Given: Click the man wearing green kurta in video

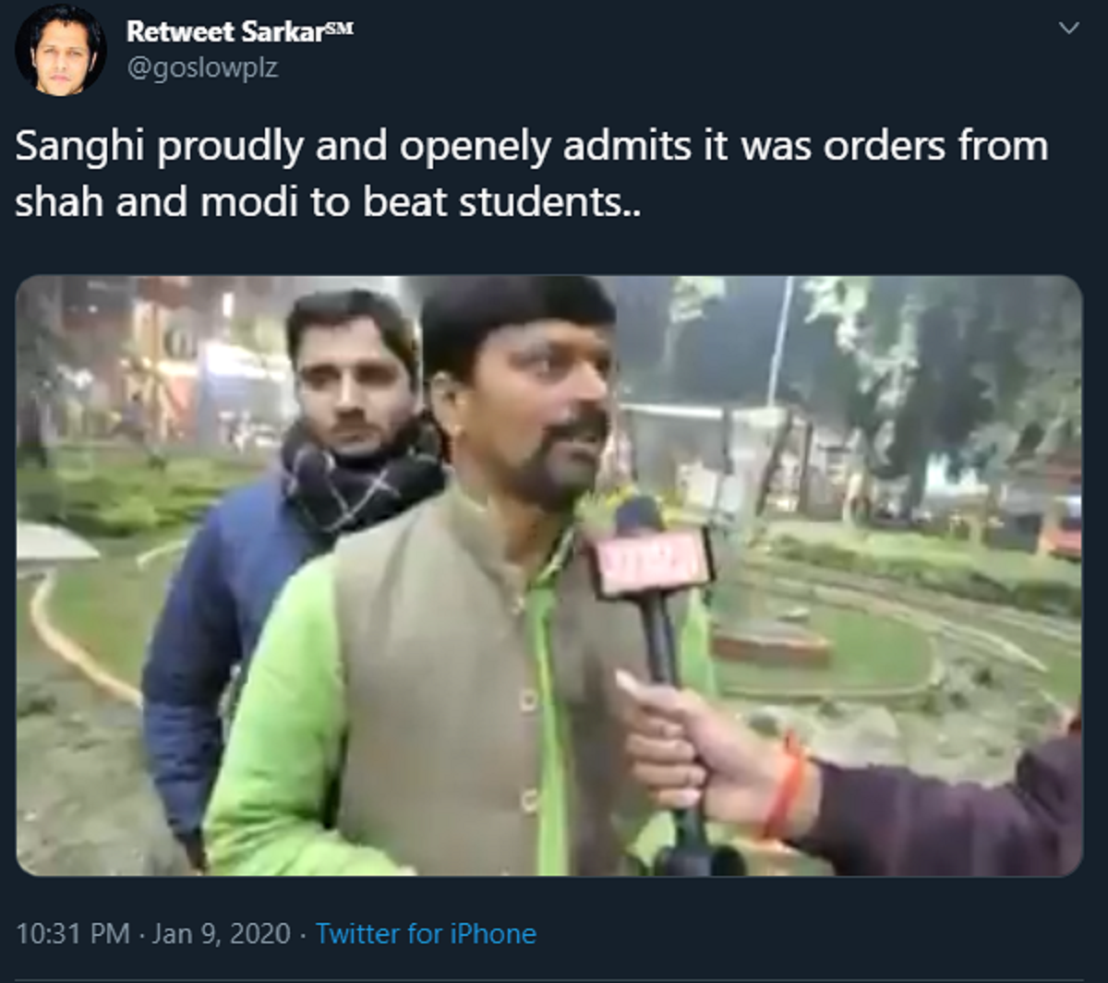Looking at the screenshot, I should click(x=462, y=591).
